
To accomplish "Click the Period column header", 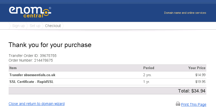I will click(149, 68).
